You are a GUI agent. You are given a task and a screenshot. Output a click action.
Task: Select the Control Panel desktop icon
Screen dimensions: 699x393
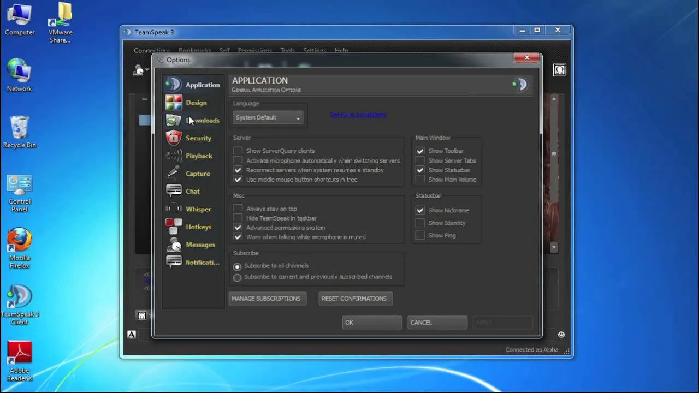coord(20,194)
